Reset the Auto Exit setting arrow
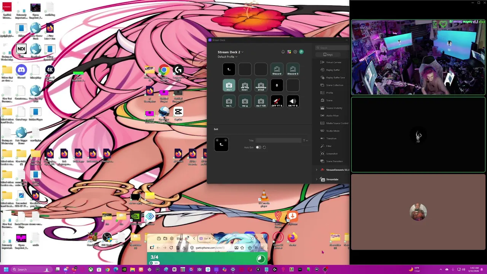The width and height of the screenshot is (487, 274). 264,147
